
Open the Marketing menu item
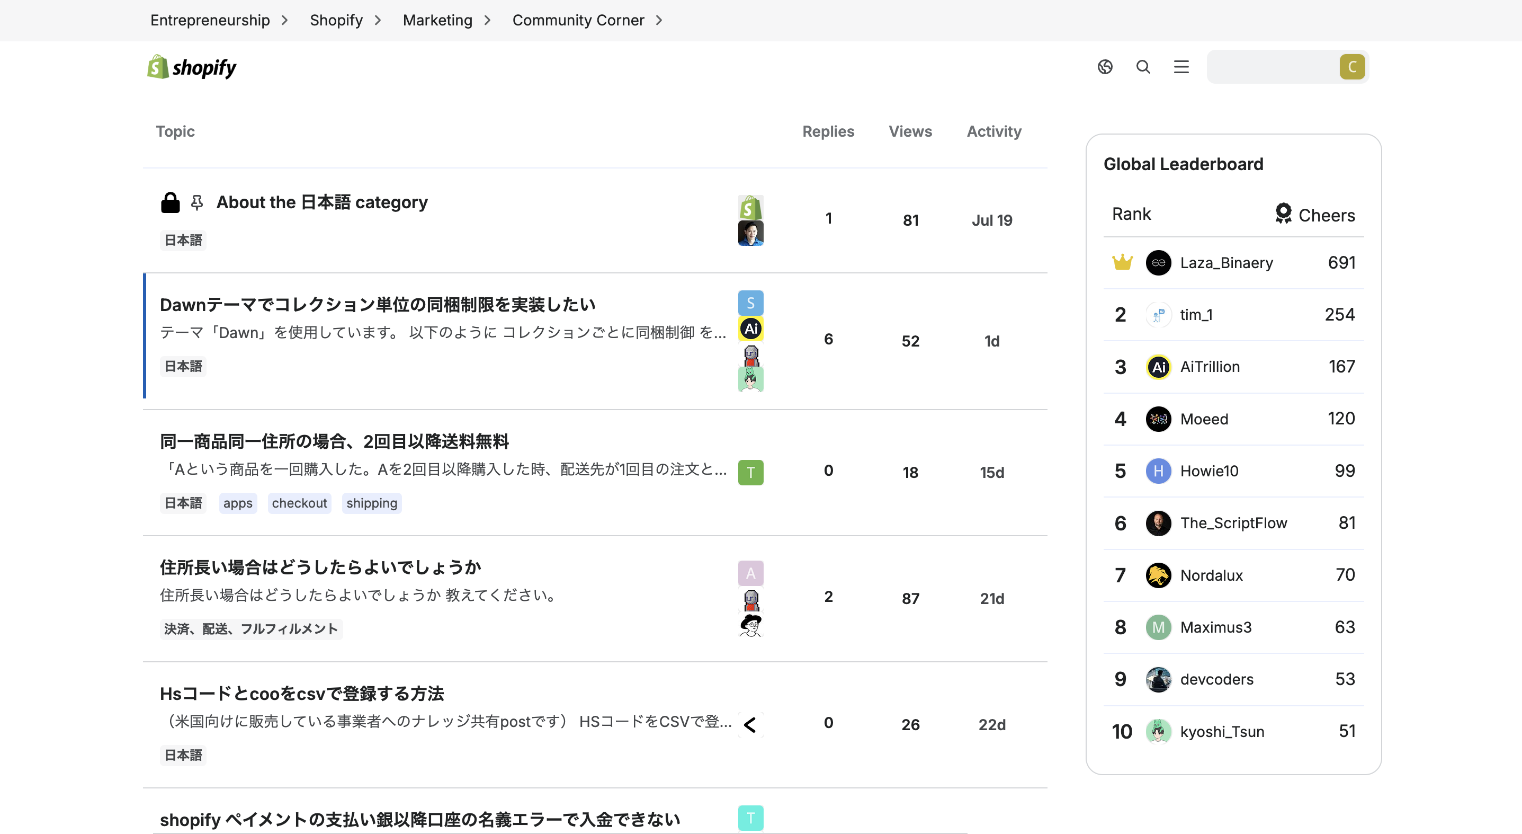coord(437,20)
